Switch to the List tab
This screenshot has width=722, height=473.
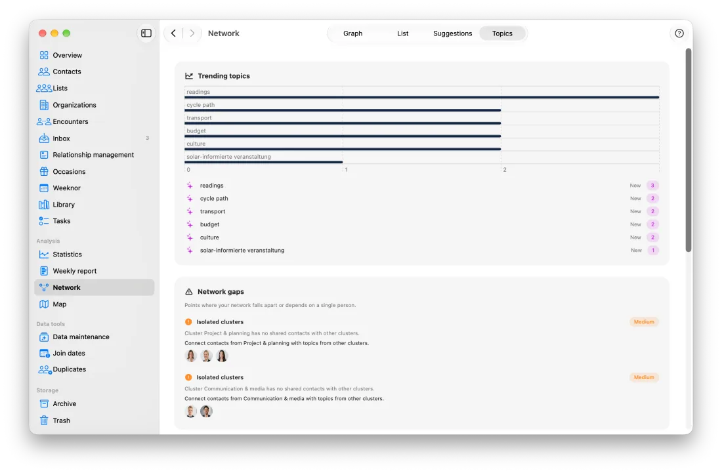pos(402,33)
